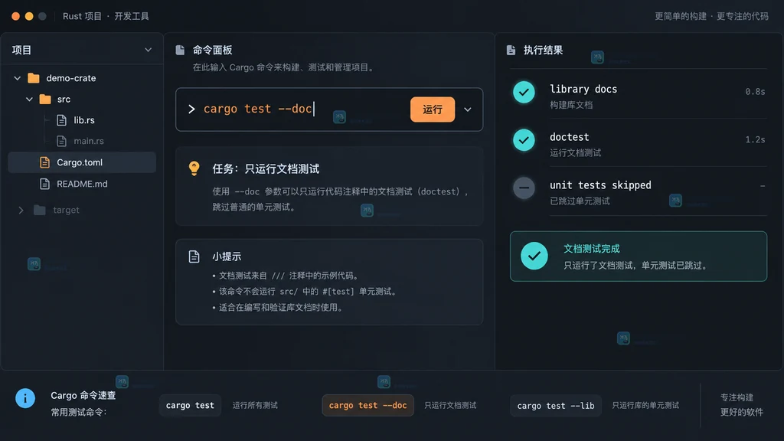This screenshot has width=784, height=441.
Task: Click the library docs success checkmark
Action: (524, 92)
